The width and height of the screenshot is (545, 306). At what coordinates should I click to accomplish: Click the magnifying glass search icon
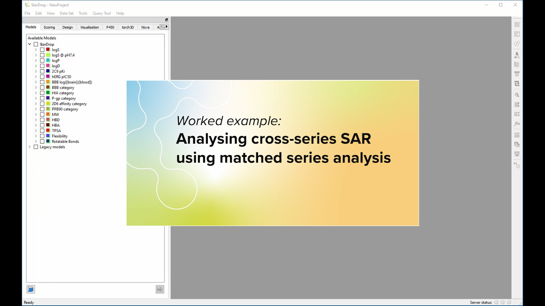point(517,95)
